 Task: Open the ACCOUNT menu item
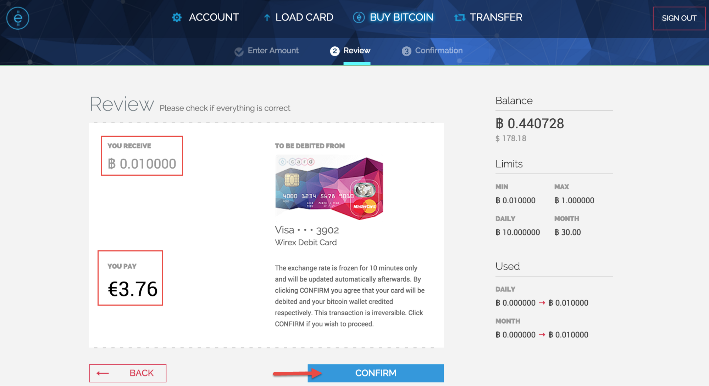214,17
